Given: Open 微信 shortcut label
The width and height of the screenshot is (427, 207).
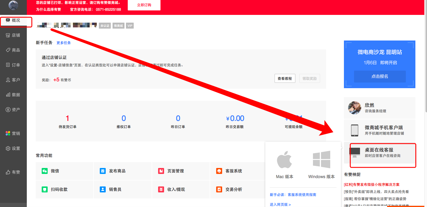Looking at the screenshot, I should (55, 171).
